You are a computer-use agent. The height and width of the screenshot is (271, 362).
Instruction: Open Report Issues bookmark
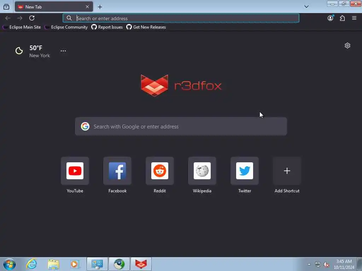point(107,27)
